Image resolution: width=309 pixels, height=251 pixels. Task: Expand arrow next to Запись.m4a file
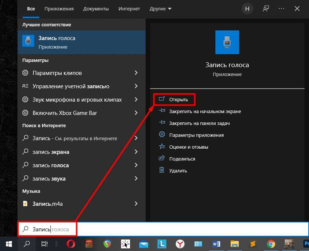tap(136, 204)
